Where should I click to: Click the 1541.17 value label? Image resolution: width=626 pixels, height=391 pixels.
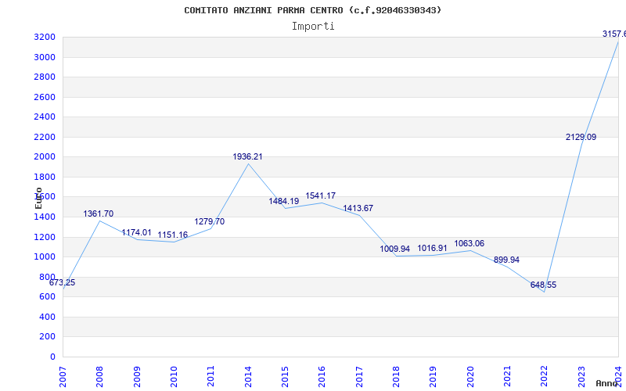pos(321,196)
